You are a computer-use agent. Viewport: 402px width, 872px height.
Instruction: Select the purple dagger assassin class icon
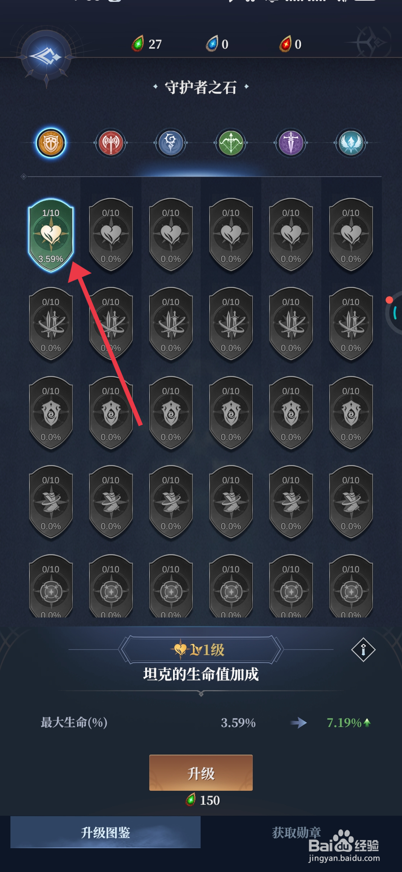pos(291,143)
